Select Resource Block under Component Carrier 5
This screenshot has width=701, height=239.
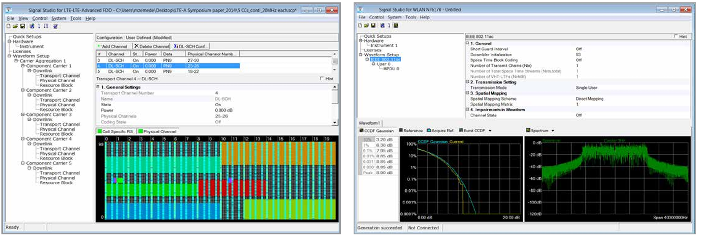[56, 183]
